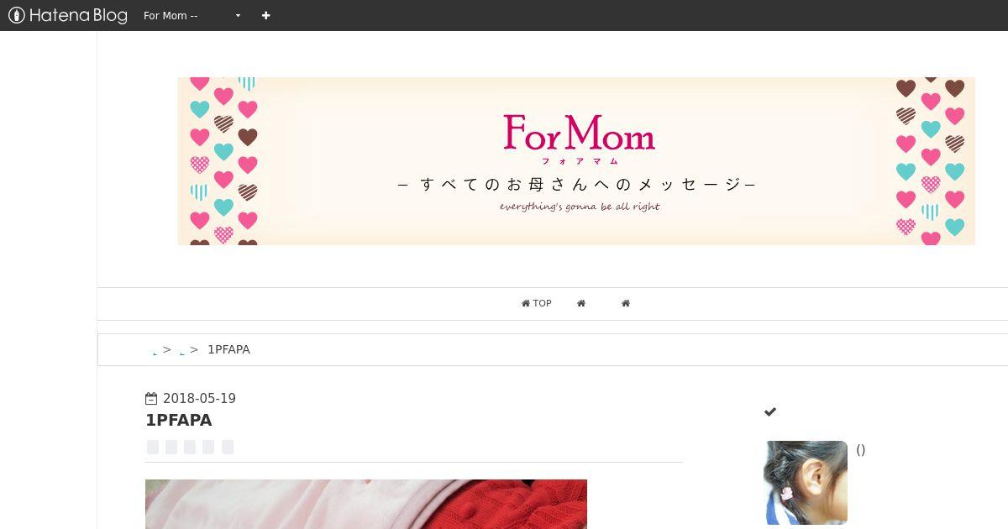The image size is (1008, 529).
Task: Open the profile photo thumbnail in sidebar
Action: pos(806,483)
